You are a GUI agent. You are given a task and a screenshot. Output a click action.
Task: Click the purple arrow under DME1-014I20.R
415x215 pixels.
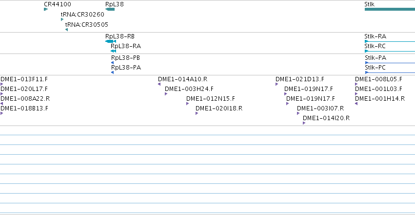point(304,124)
